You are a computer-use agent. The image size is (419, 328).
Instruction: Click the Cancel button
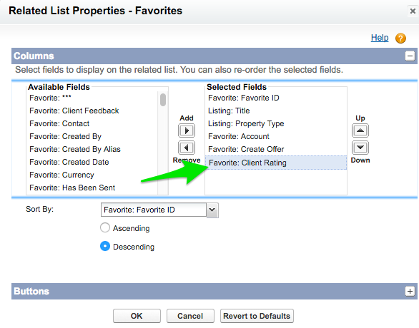pyautogui.click(x=190, y=316)
